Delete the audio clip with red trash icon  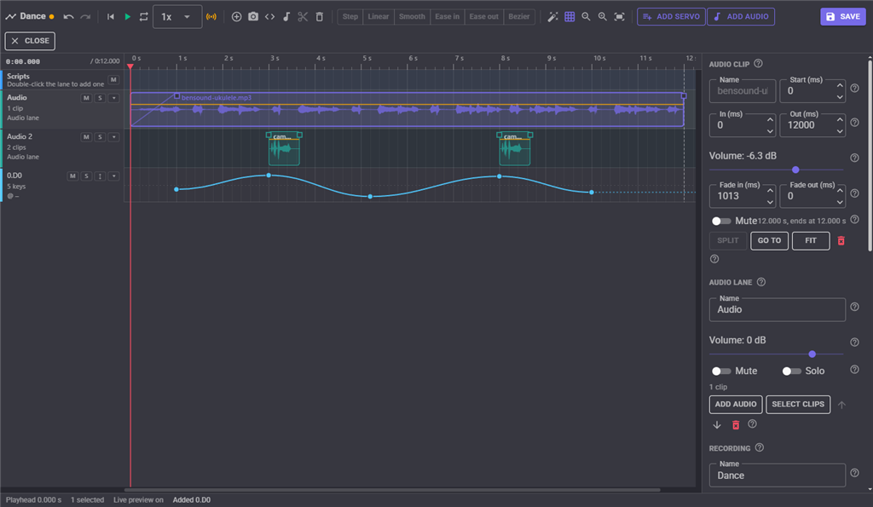[841, 241]
